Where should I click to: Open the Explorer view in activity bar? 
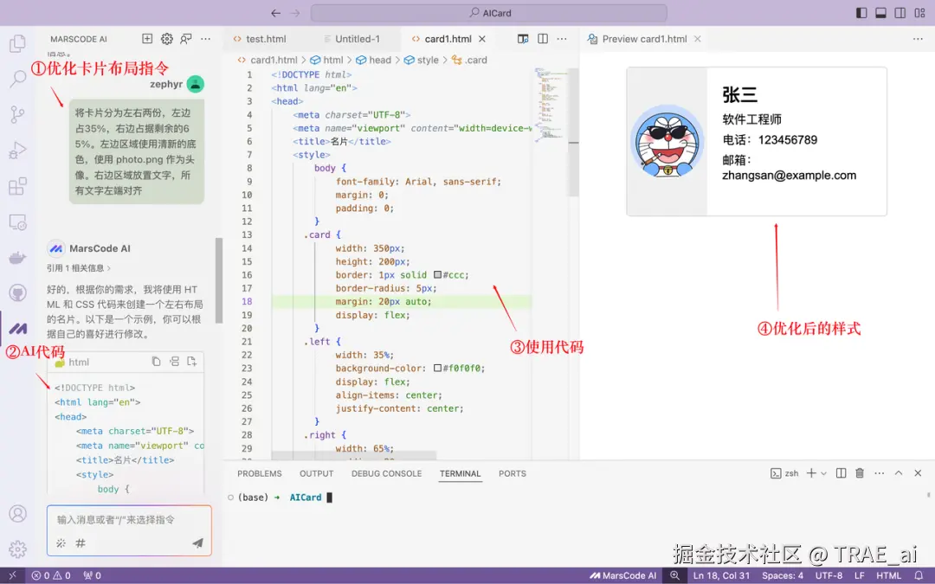click(18, 43)
